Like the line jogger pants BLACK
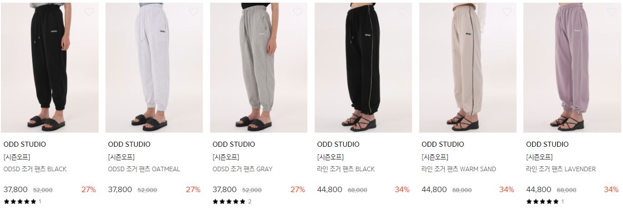This screenshot has width=623, height=218. (x=402, y=12)
